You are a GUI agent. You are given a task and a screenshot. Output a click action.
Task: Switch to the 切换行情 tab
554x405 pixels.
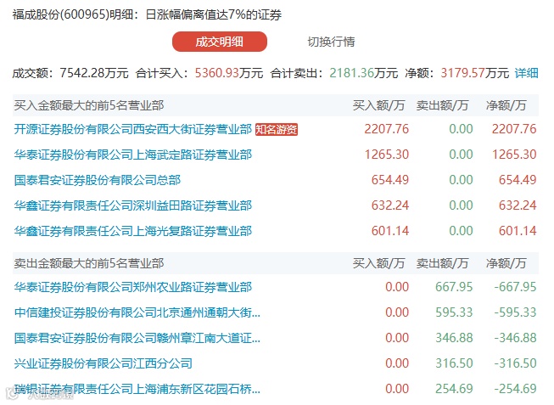coord(331,42)
